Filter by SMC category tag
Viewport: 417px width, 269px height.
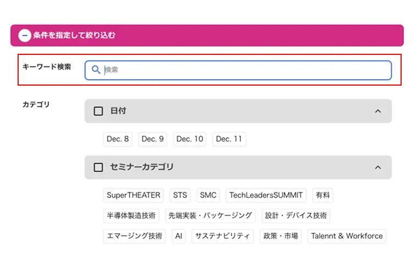click(x=208, y=195)
